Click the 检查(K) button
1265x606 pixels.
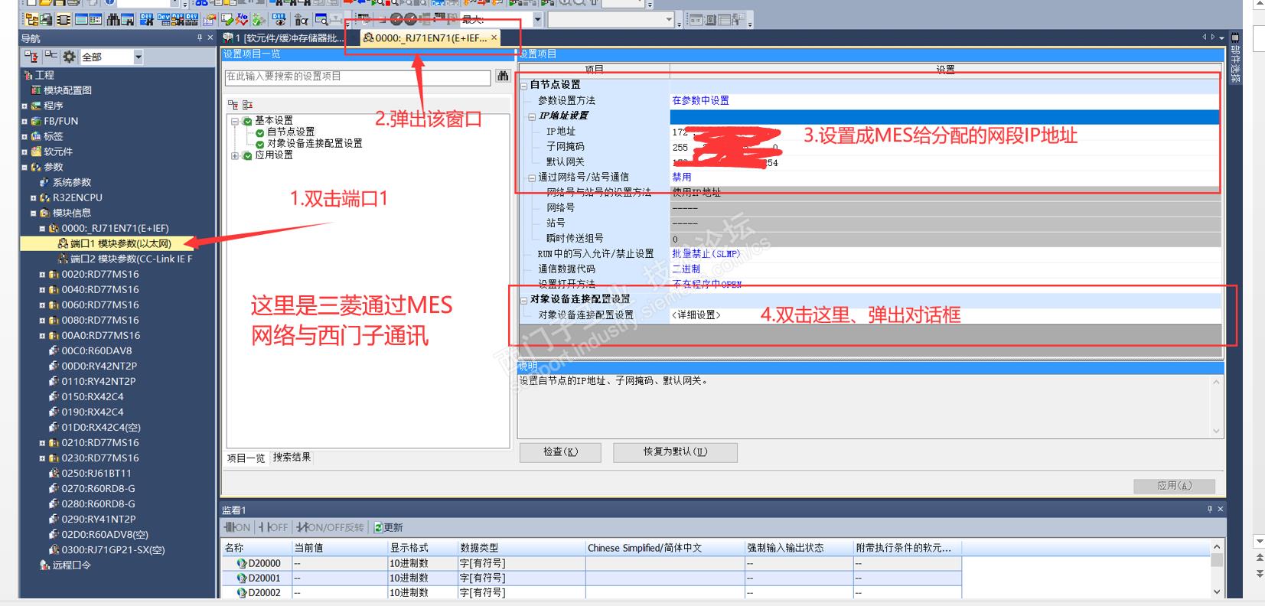[560, 452]
